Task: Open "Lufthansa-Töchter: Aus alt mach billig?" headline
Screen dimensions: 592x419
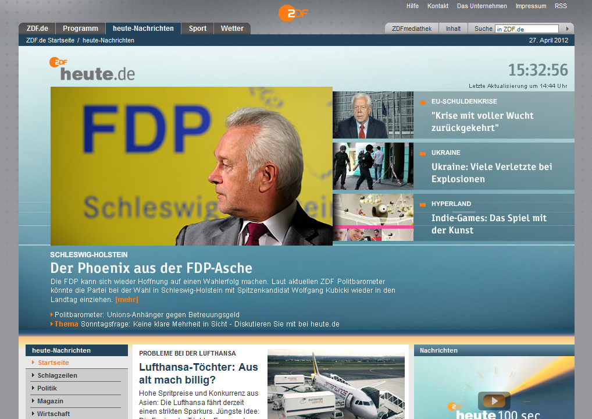Action: [x=198, y=373]
